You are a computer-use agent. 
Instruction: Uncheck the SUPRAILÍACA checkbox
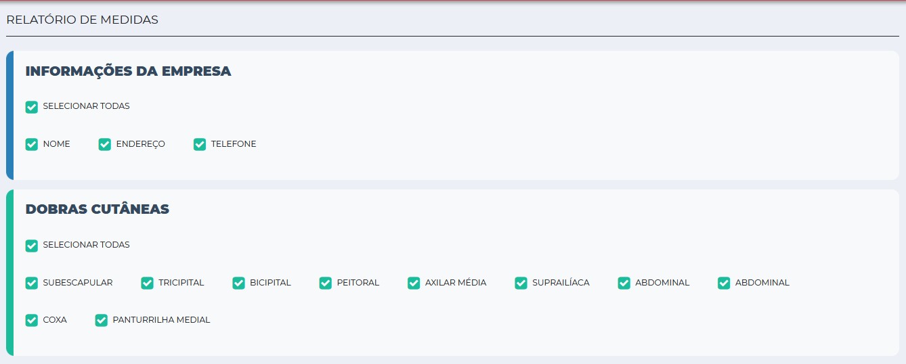coord(521,283)
